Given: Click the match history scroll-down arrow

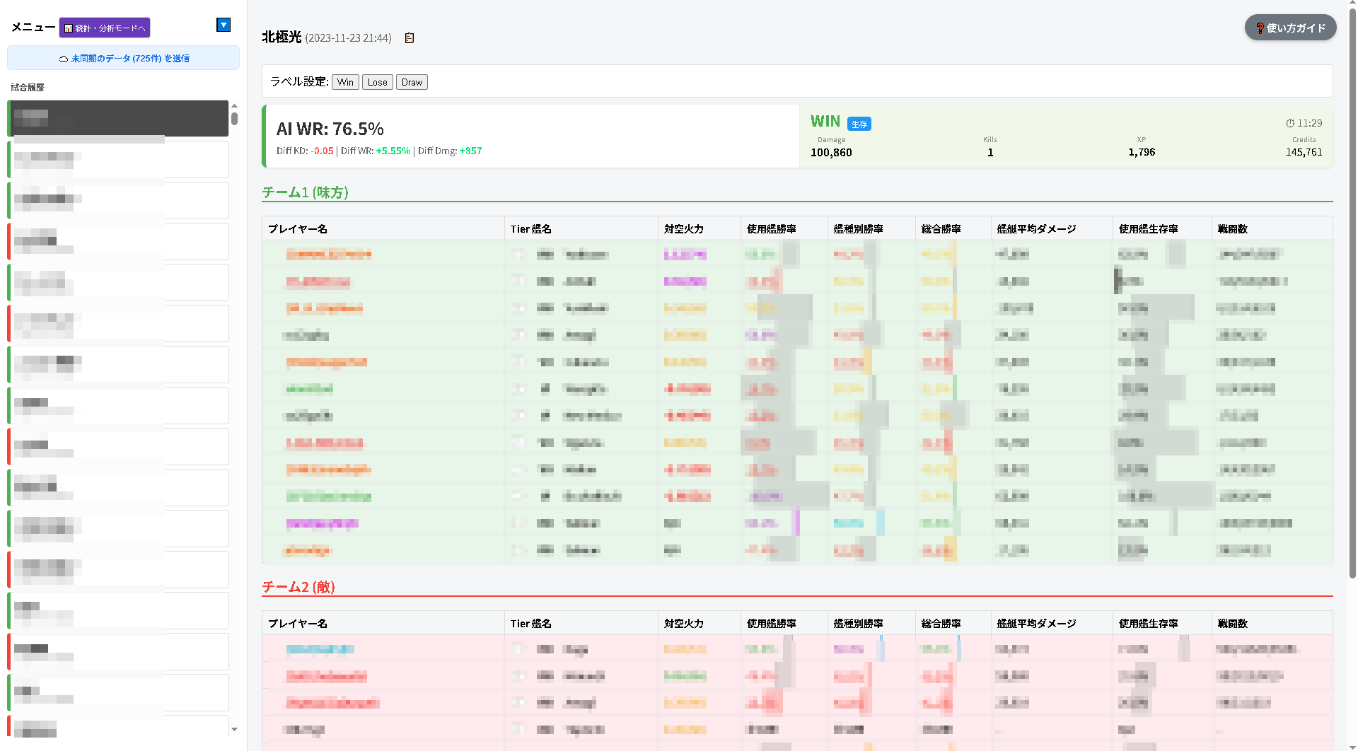Looking at the screenshot, I should pyautogui.click(x=234, y=729).
